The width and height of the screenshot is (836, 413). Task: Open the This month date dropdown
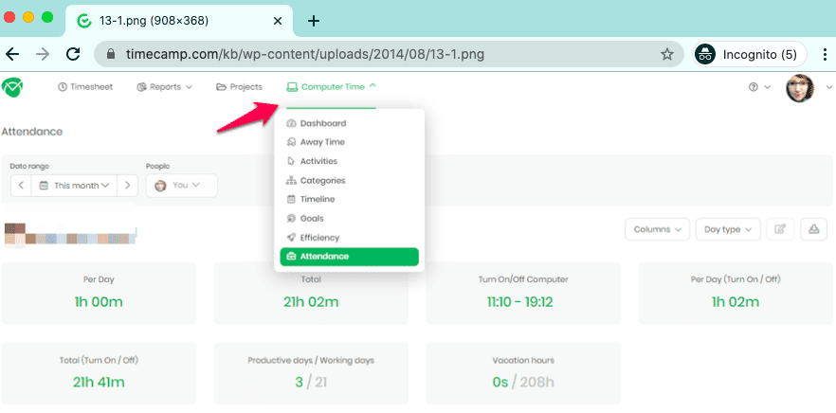[75, 186]
